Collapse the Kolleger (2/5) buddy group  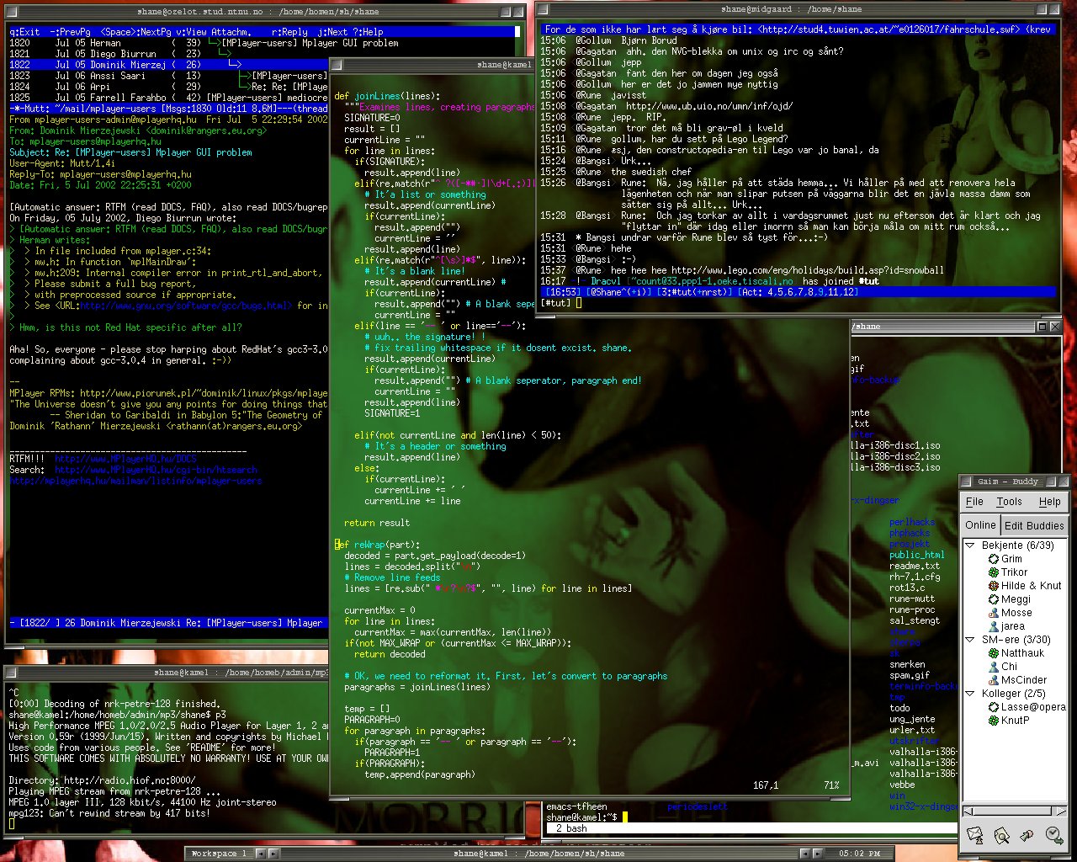tap(970, 694)
